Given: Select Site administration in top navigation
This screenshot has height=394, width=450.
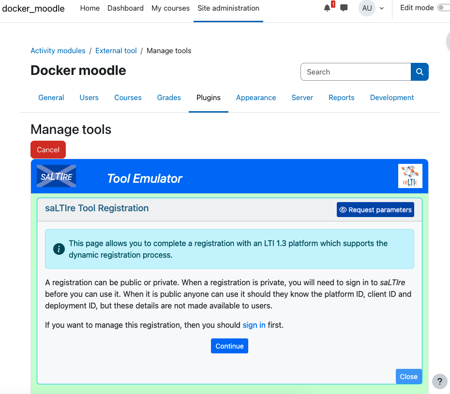Looking at the screenshot, I should [x=228, y=8].
